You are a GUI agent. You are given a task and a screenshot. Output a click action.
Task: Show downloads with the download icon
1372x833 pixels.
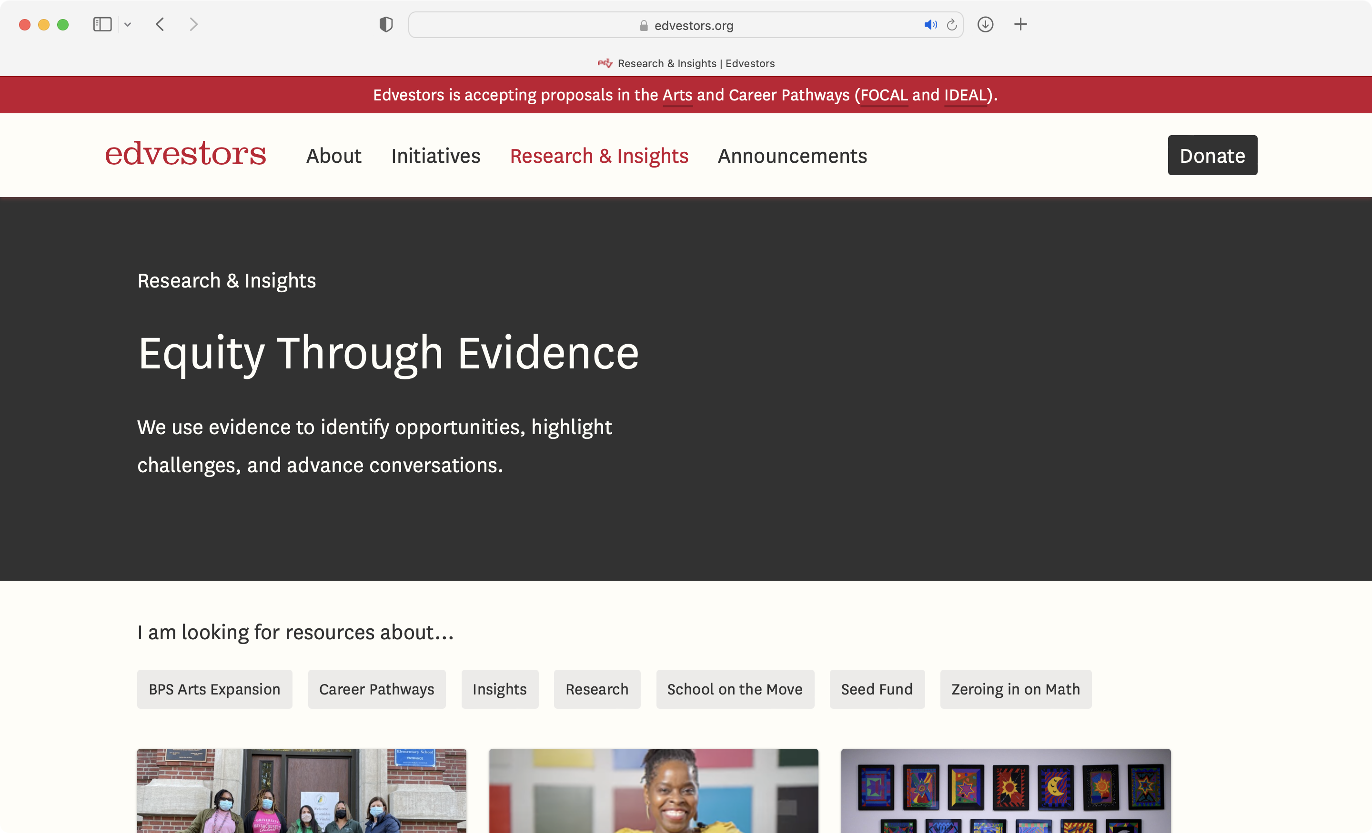tap(985, 24)
